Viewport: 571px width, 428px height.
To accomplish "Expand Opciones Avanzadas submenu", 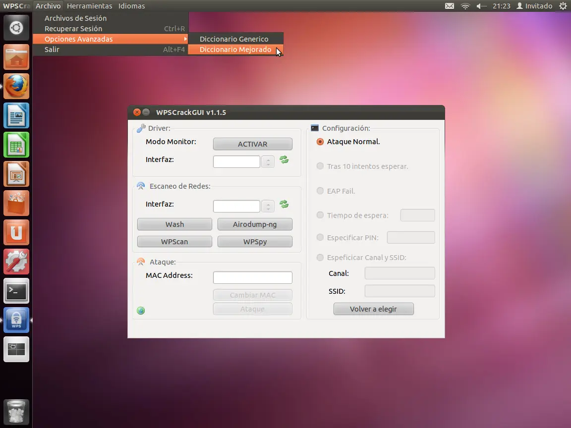I will point(111,39).
